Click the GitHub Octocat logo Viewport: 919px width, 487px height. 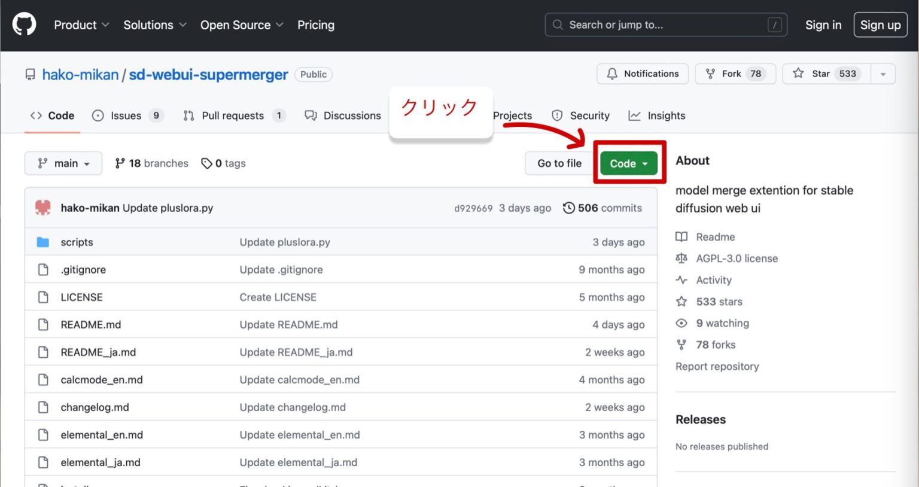point(24,25)
